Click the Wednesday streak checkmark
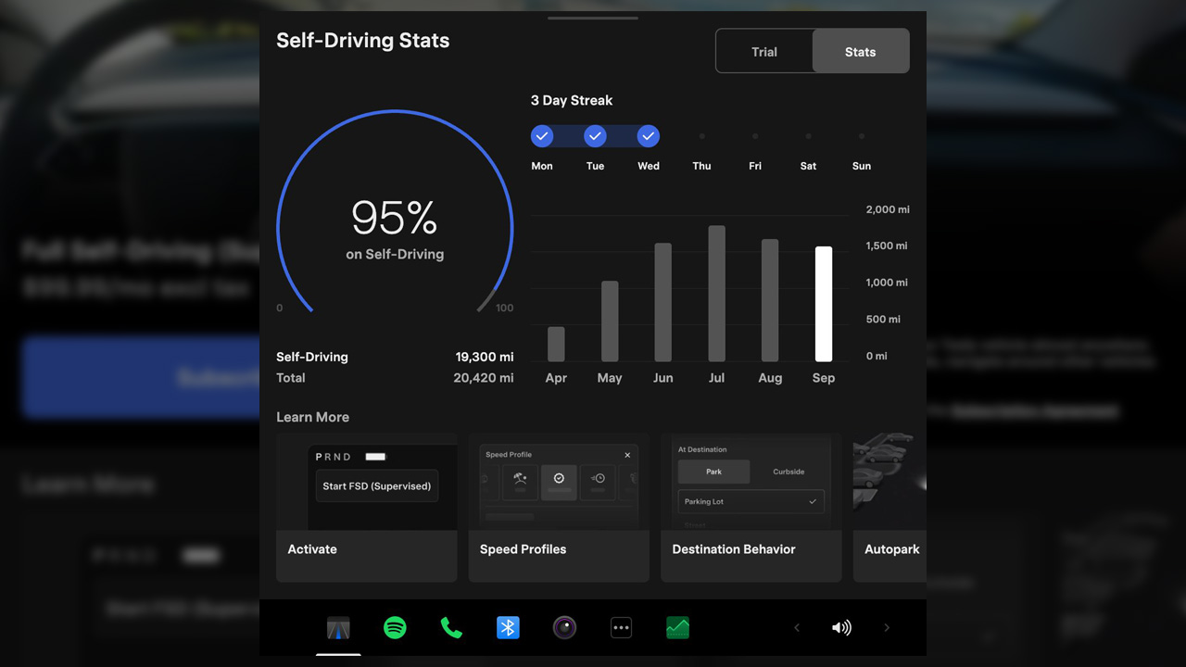1186x667 pixels. (x=649, y=136)
